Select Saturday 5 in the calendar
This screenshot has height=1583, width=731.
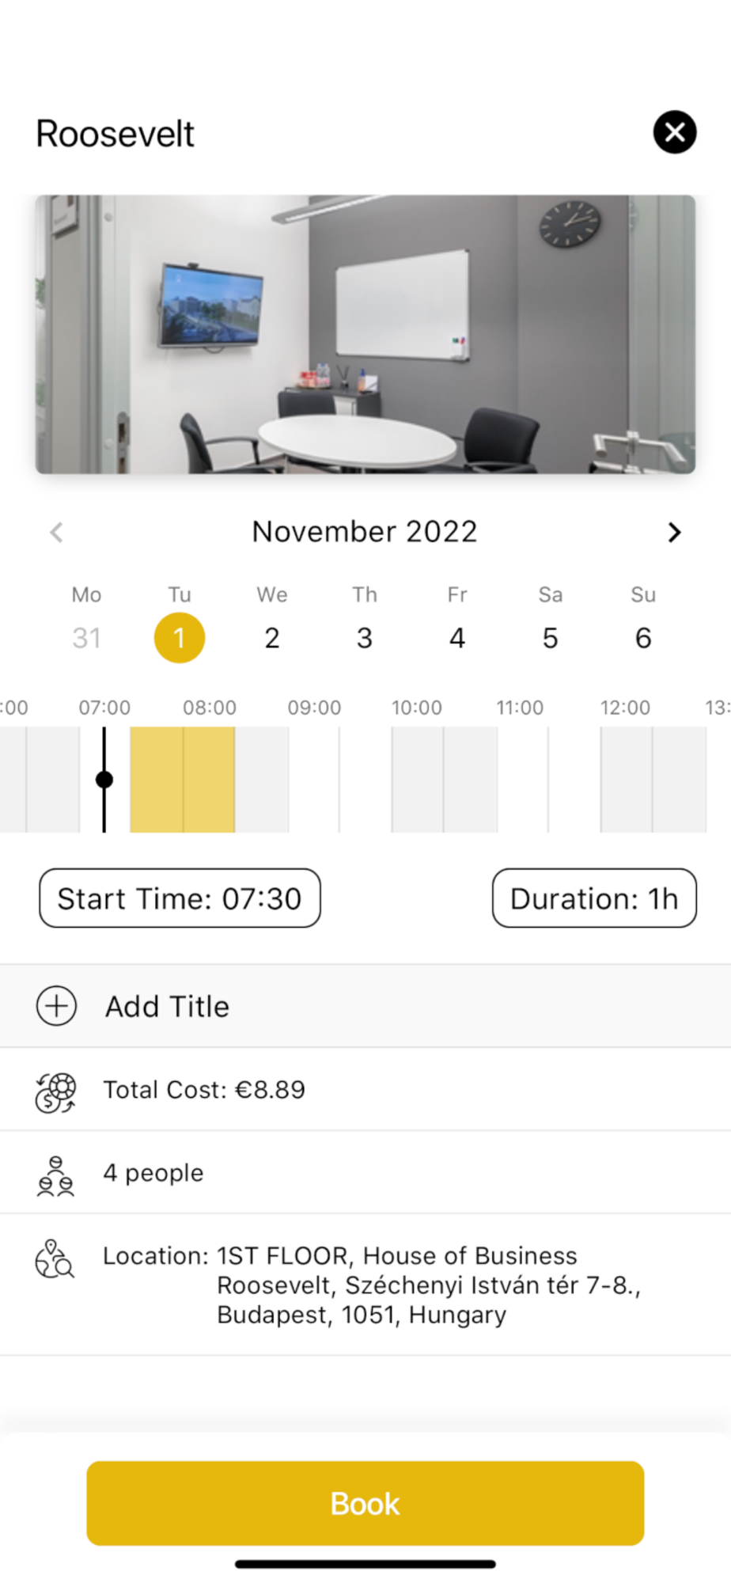coord(551,638)
